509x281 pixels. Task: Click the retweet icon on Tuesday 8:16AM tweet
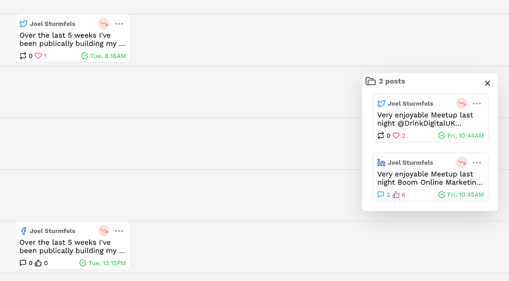tap(23, 56)
